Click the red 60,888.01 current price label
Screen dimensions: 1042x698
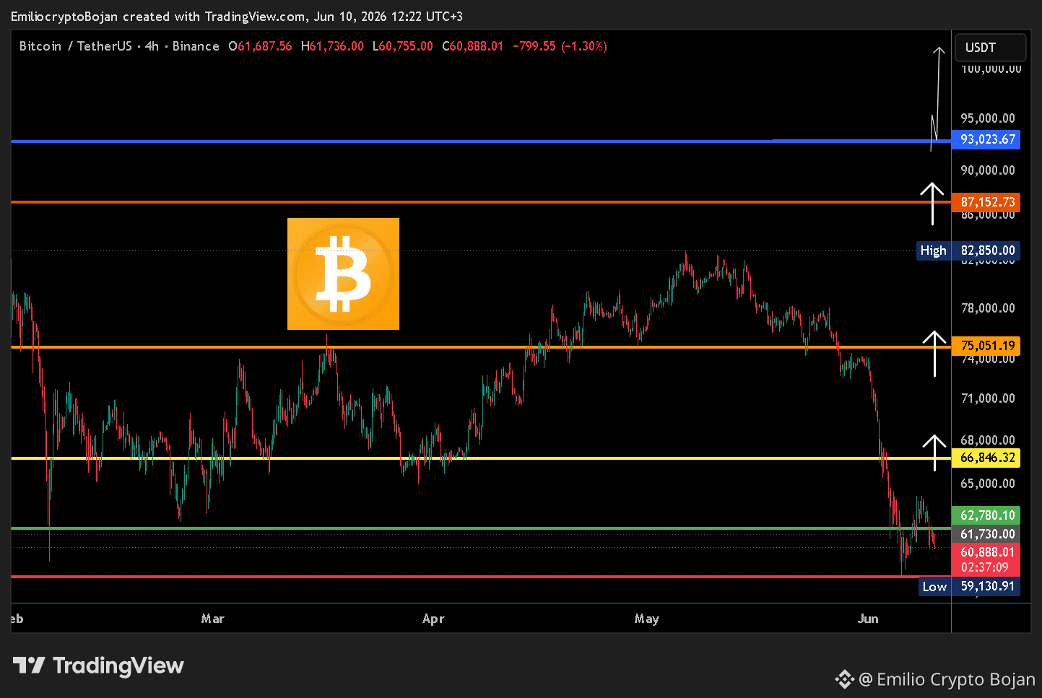(x=986, y=552)
